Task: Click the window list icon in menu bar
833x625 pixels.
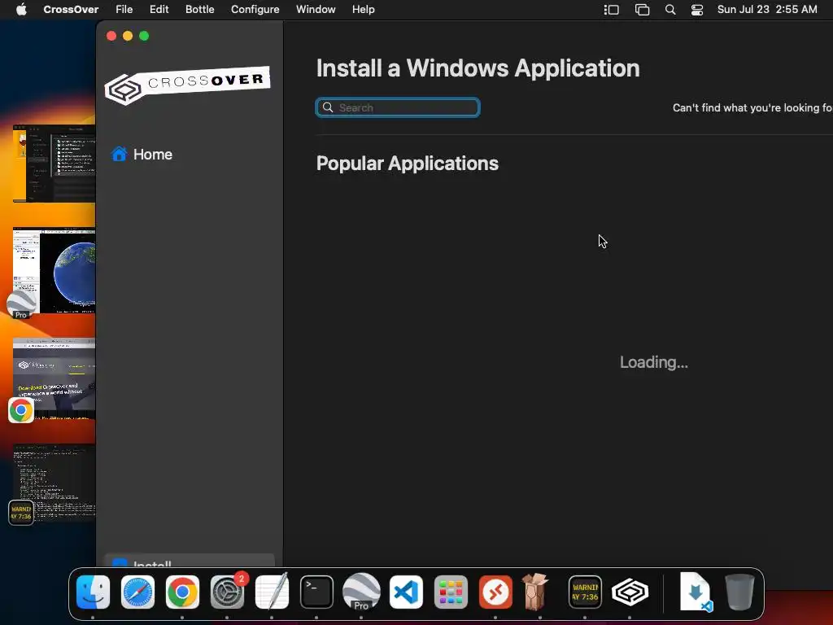Action: (643, 10)
